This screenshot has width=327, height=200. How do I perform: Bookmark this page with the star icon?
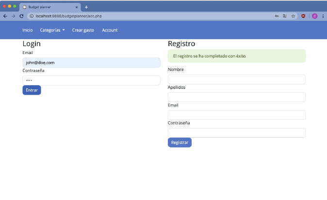[x=293, y=16]
